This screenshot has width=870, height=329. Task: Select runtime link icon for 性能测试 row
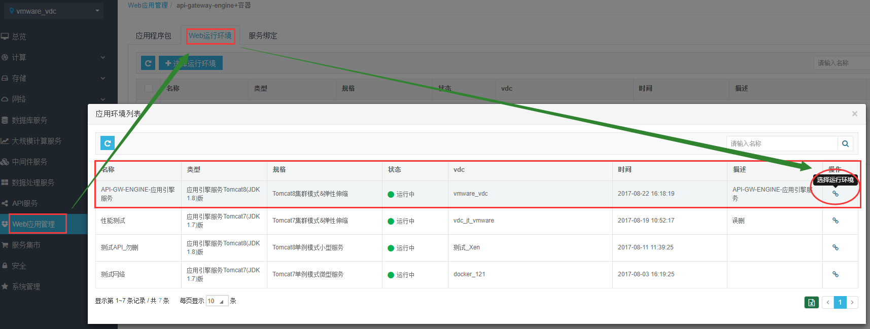[x=836, y=221]
